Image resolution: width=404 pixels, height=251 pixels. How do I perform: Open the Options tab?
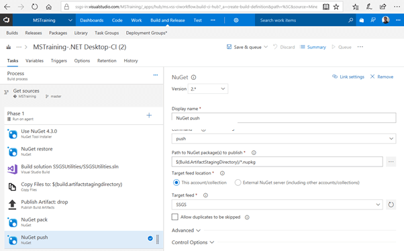82,61
